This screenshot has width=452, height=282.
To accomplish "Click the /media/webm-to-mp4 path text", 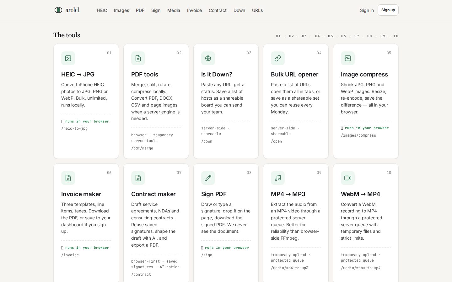I will point(361,268).
